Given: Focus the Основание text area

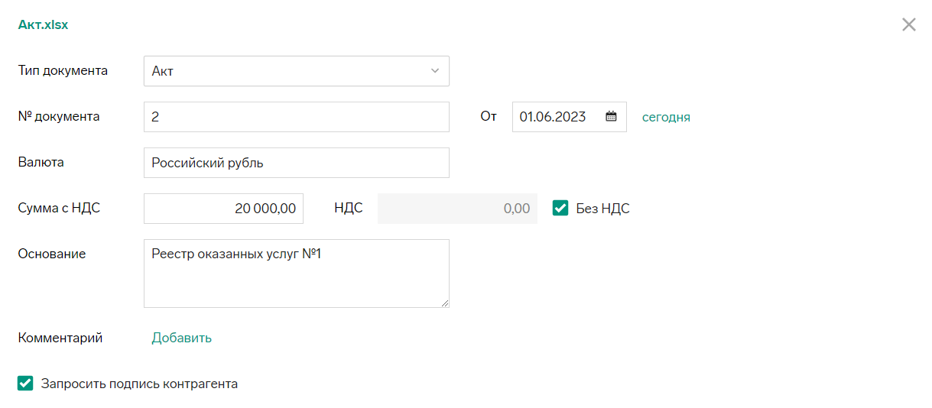Looking at the screenshot, I should coord(297,274).
